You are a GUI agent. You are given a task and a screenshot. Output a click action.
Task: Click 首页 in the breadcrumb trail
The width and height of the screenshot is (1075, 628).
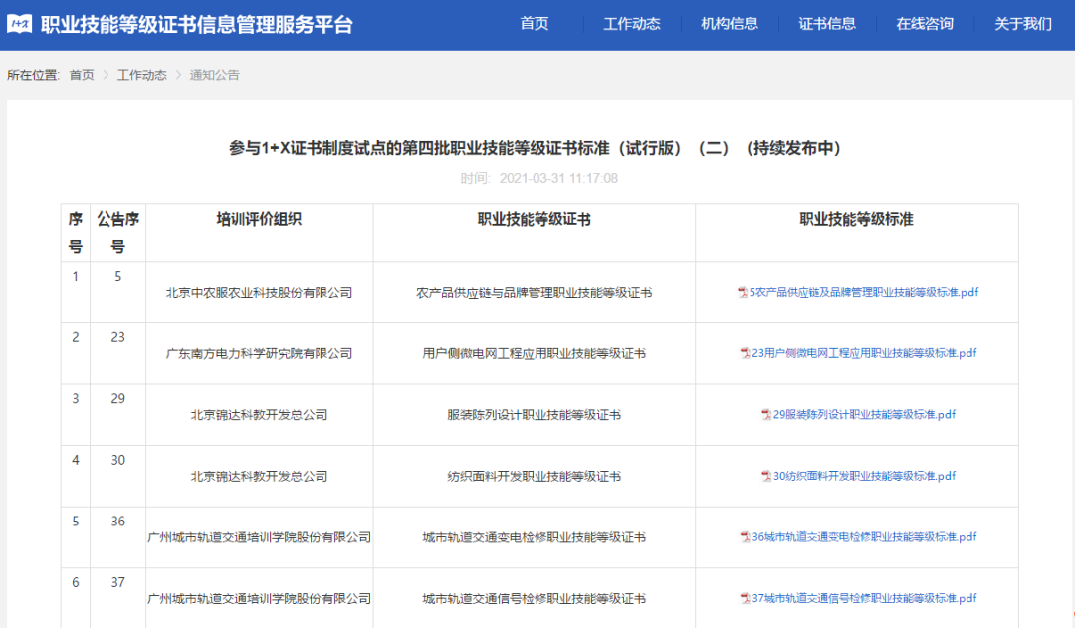pyautogui.click(x=82, y=75)
